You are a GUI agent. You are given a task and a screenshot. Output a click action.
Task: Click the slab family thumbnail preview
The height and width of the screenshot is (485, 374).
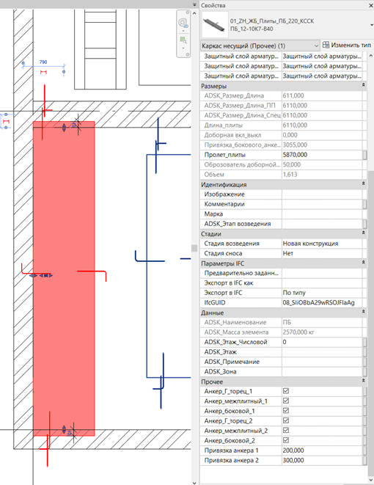pyautogui.click(x=215, y=25)
